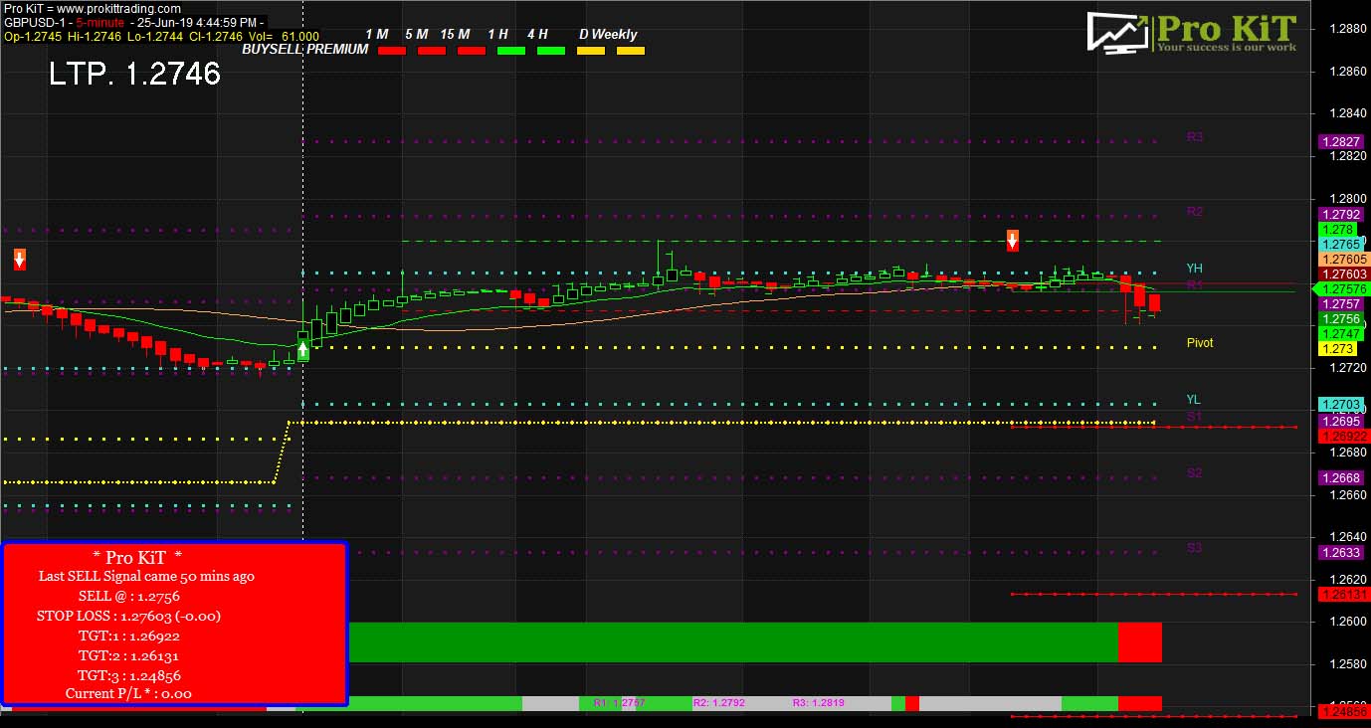Click the green buy arrow signal icon

tap(301, 350)
